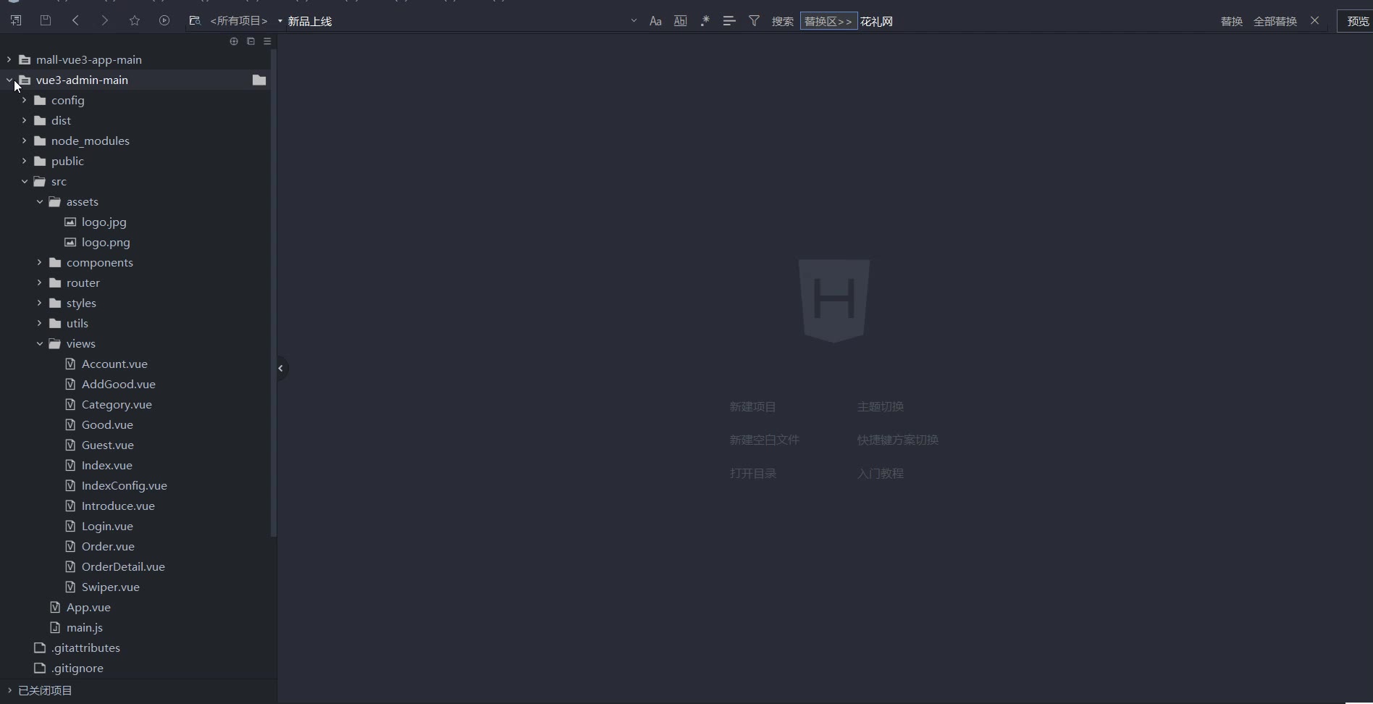The image size is (1373, 704).
Task: Expand the 已关闭项目 section
Action: 9,690
